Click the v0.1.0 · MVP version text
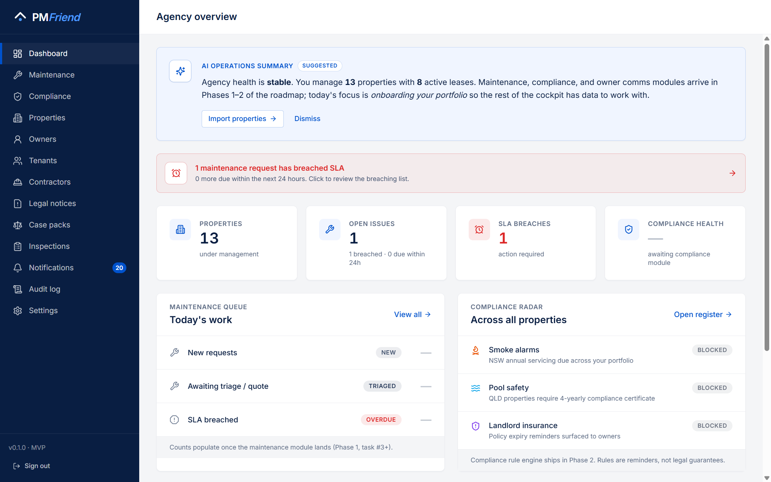The width and height of the screenshot is (771, 482). pyautogui.click(x=27, y=448)
